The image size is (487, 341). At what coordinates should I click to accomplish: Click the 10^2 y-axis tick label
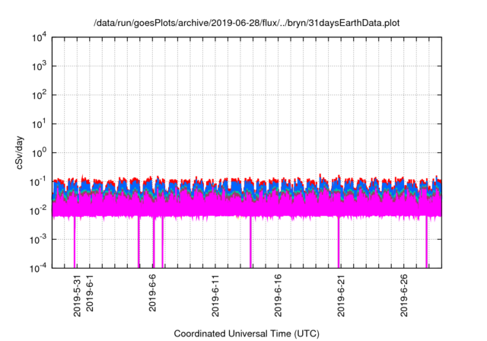(40, 95)
